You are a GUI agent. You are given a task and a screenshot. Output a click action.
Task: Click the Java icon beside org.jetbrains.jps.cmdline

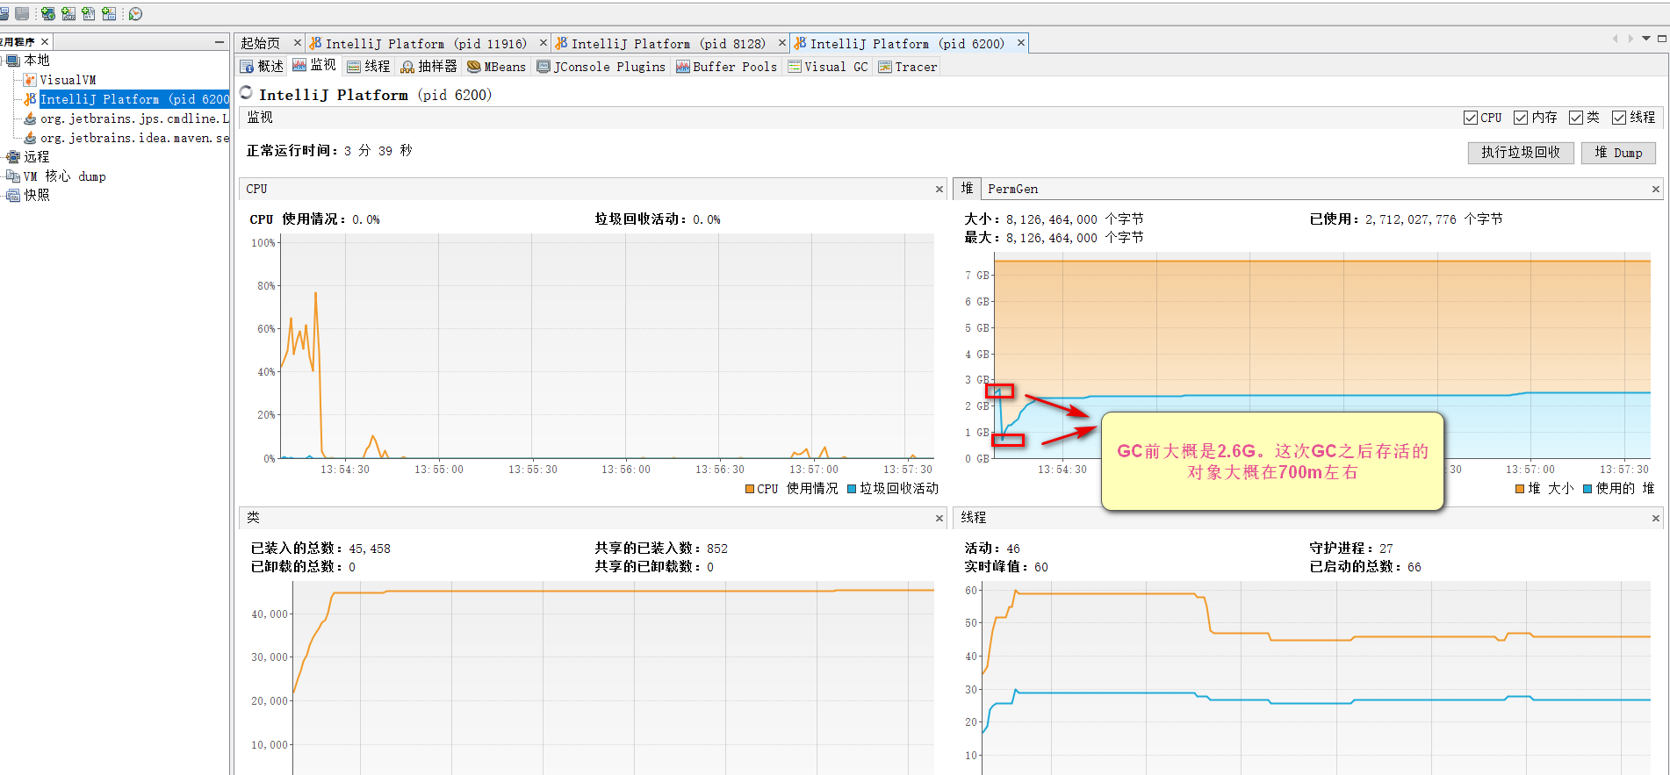pos(30,118)
